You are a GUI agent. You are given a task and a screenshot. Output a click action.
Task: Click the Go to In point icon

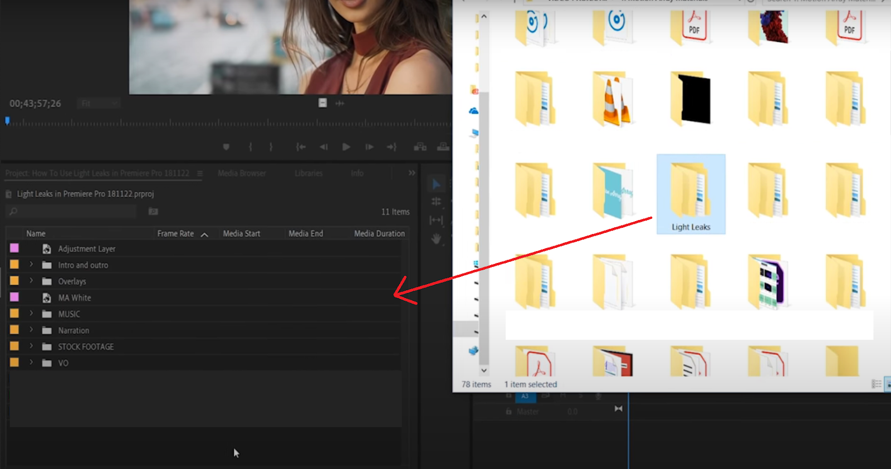301,147
